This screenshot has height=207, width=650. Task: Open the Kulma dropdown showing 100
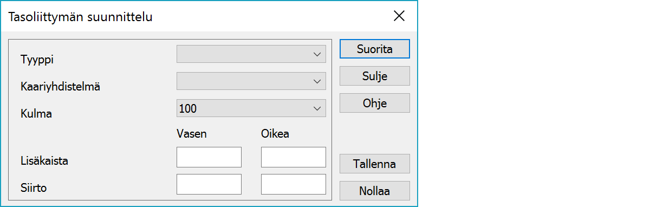251,108
